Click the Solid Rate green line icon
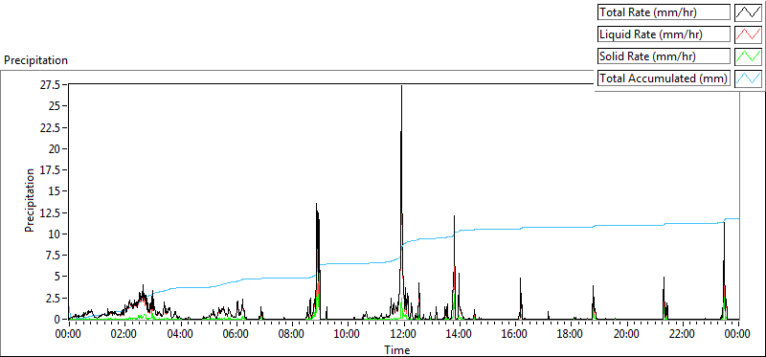 pyautogui.click(x=748, y=56)
